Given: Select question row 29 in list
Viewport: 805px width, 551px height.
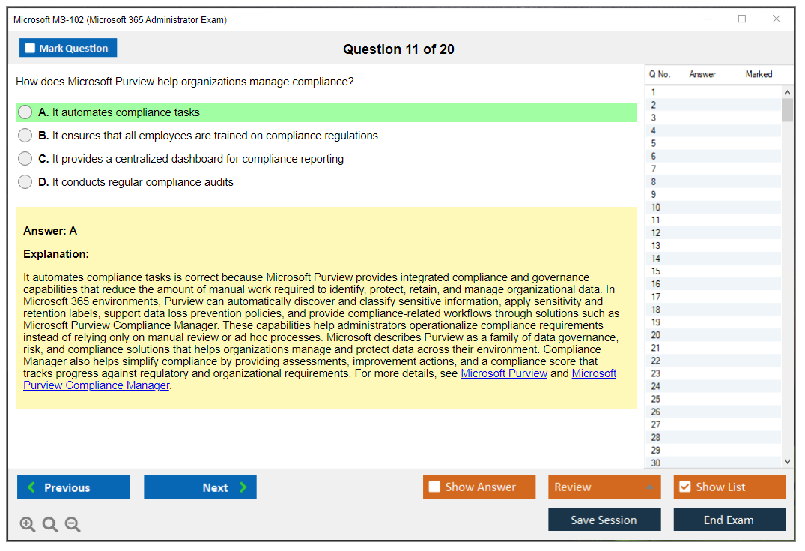Looking at the screenshot, I should [x=713, y=451].
